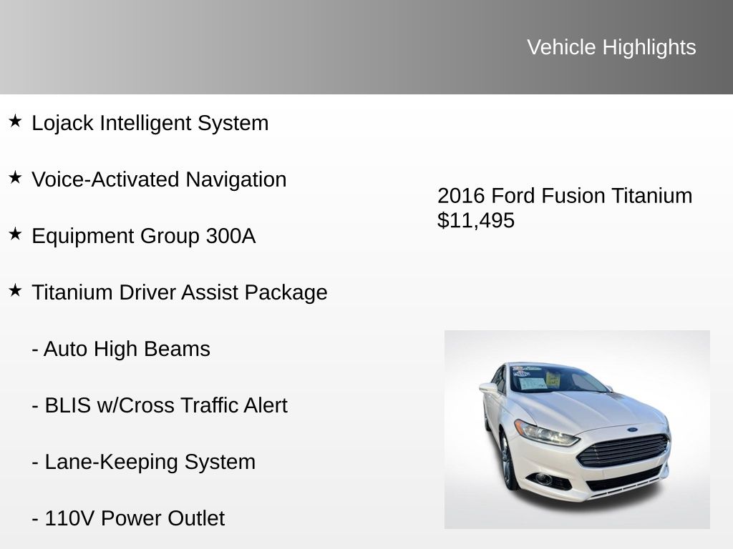Screen dimensions: 733x549
Task: Click the star bullet next to Equipment Group 300A
Action: coord(15,234)
